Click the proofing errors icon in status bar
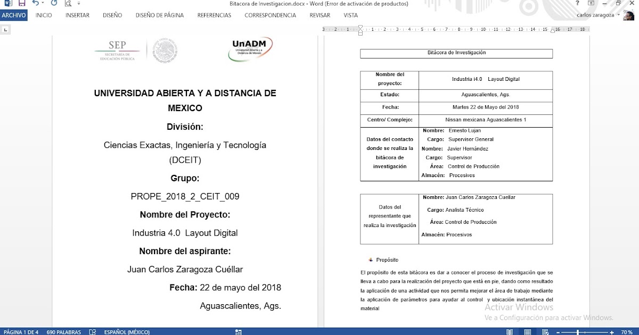Image resolution: width=639 pixels, height=335 pixels. coord(92,332)
